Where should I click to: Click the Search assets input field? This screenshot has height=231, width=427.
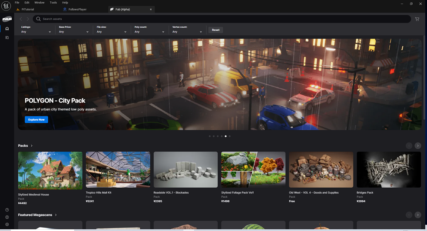pos(222,19)
